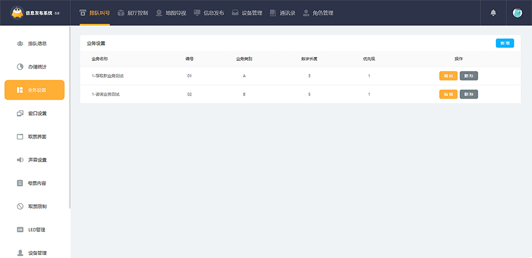Open 取票限制 in the sidebar
This screenshot has height=258, width=532.
[x=34, y=206]
